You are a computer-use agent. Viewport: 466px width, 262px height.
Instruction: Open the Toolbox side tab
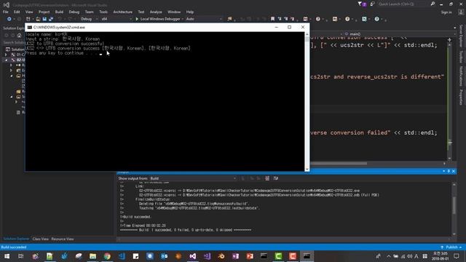click(461, 57)
